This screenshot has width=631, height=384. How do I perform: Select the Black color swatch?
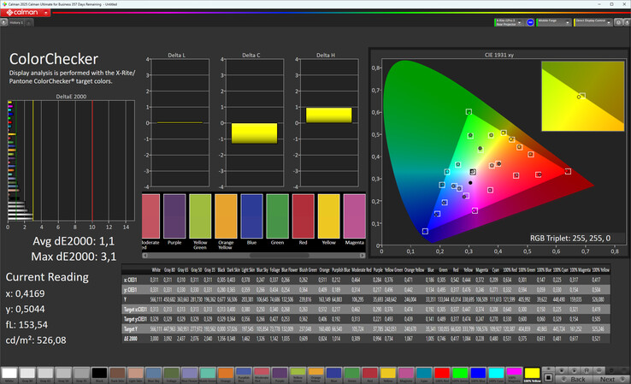coord(100,375)
